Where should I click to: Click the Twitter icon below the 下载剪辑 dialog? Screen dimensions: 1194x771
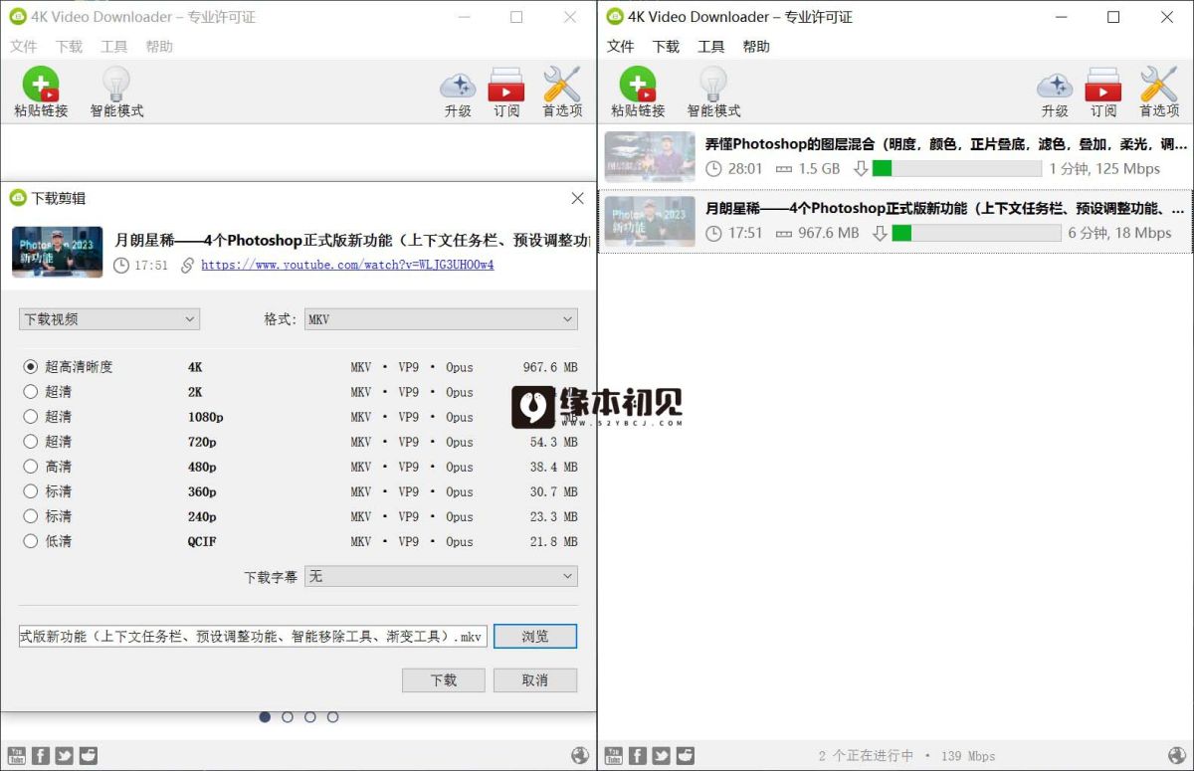pyautogui.click(x=65, y=756)
